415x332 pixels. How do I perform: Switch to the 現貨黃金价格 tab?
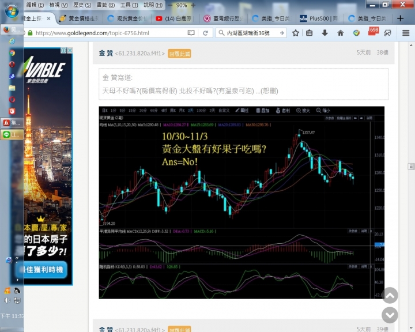coord(127,18)
